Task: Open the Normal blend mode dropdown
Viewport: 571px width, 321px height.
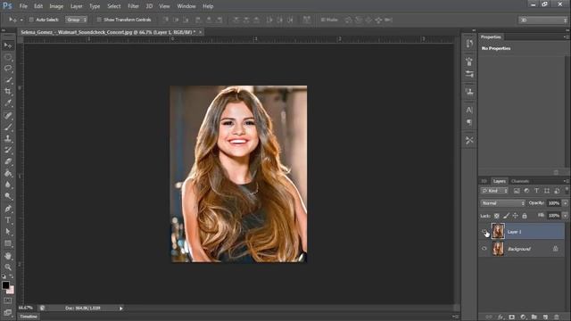Action: pyautogui.click(x=503, y=203)
